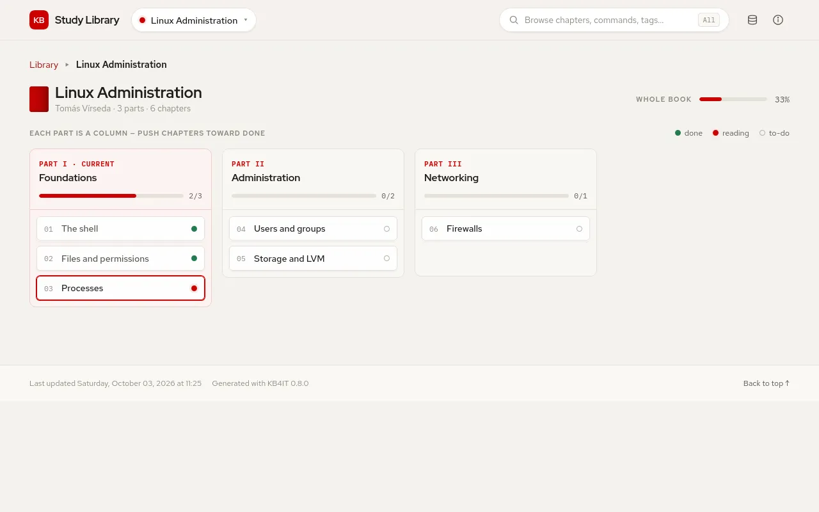Click the red dot in the book selector

(142, 20)
